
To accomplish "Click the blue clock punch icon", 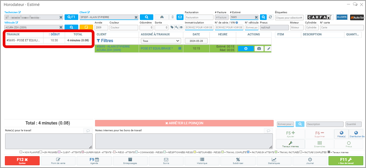I will point(246,49).
